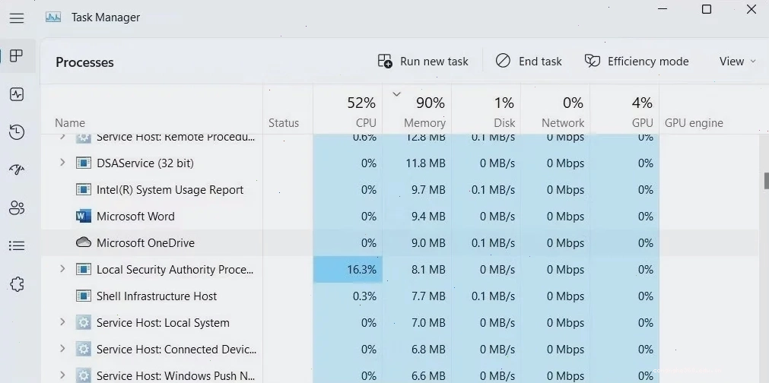Screen dimensions: 769x383
Task: Open the hamburger navigation menu
Action: click(x=17, y=18)
